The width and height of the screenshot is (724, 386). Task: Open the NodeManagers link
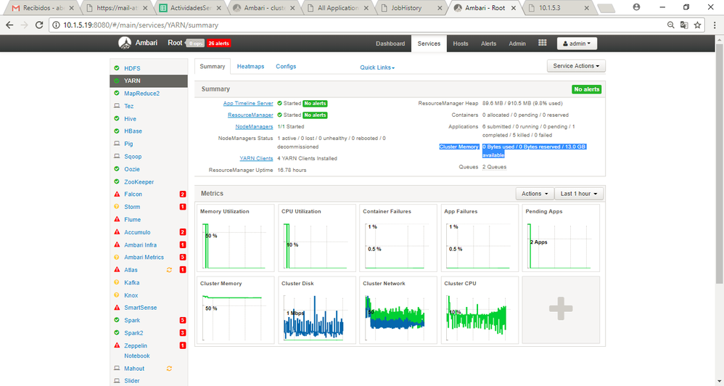(254, 126)
